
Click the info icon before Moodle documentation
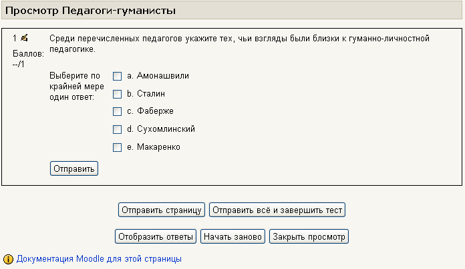point(9,258)
